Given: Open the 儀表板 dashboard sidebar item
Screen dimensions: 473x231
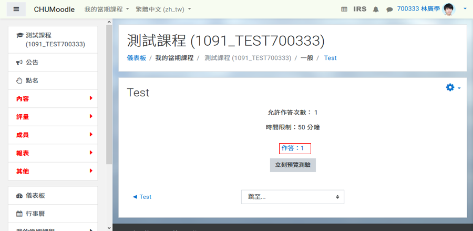Looking at the screenshot, I should [x=53, y=196].
